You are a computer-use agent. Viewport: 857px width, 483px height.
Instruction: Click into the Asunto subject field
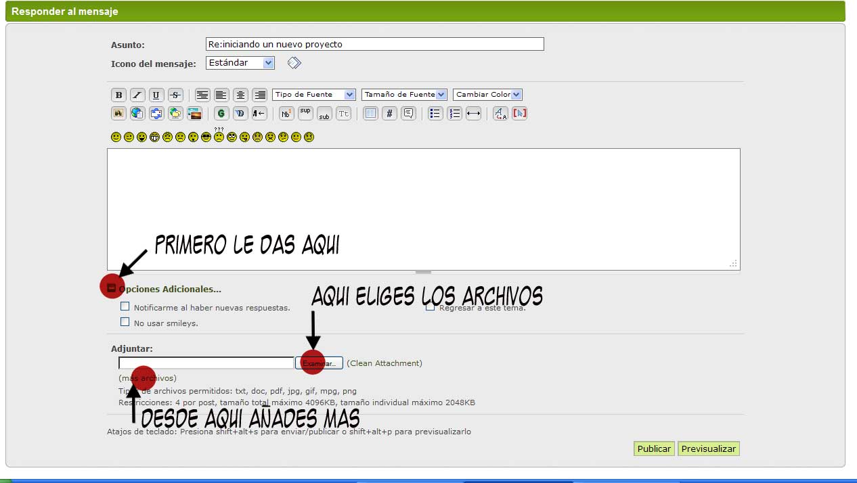pos(374,44)
